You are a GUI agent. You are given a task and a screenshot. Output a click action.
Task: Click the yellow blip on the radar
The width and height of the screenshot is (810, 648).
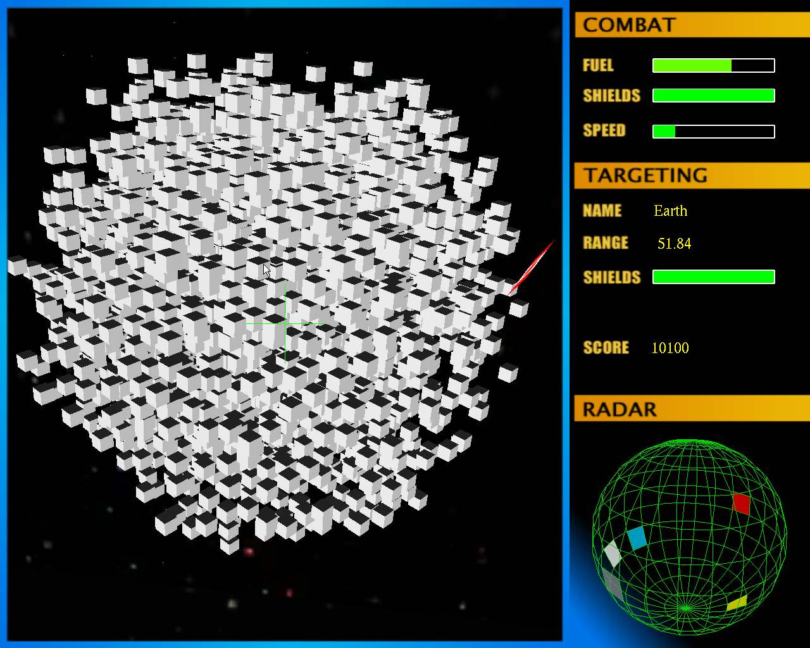tap(737, 603)
